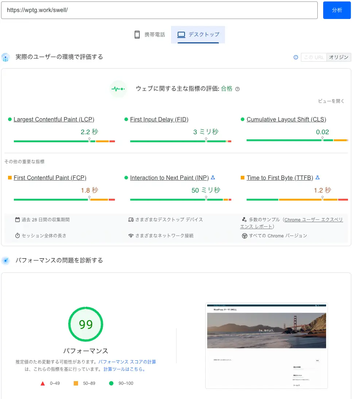Click the mobile phone icon
Viewport: 352px width, 399px height.
[x=137, y=35]
